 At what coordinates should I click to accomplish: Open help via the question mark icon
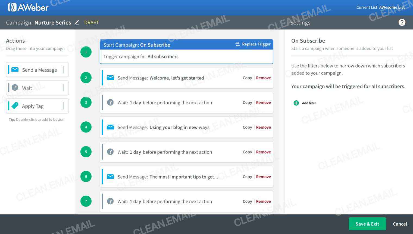402,22
